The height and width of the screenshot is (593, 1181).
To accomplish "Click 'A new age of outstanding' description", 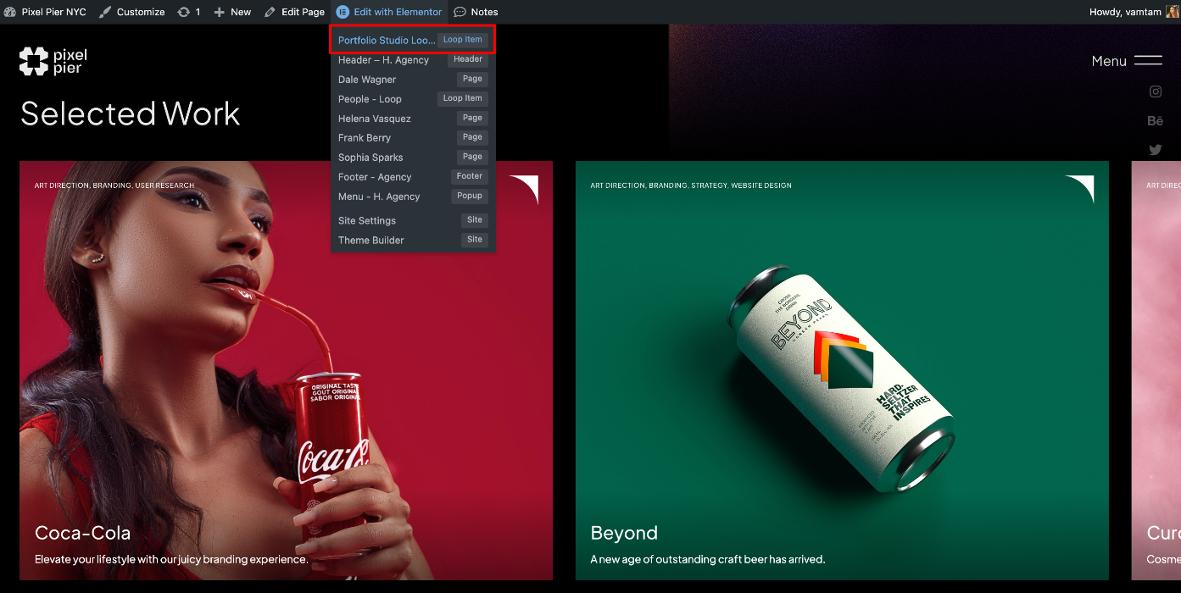I will click(x=708, y=559).
